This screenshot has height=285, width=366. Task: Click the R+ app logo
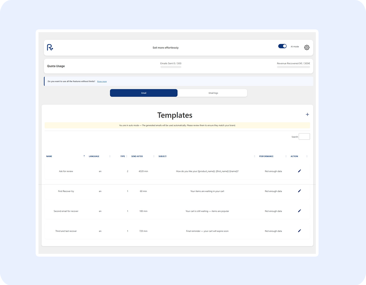click(50, 48)
